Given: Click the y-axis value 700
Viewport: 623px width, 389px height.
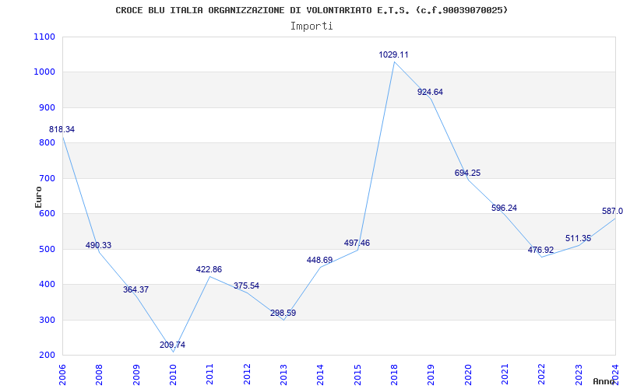Looking at the screenshot, I should click(47, 179).
